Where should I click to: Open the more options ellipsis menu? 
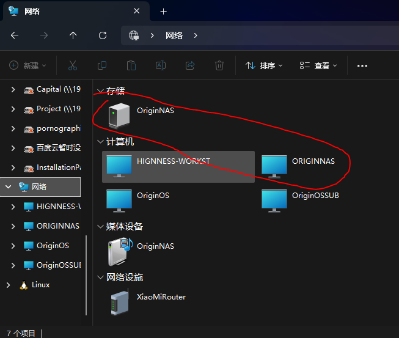(362, 65)
